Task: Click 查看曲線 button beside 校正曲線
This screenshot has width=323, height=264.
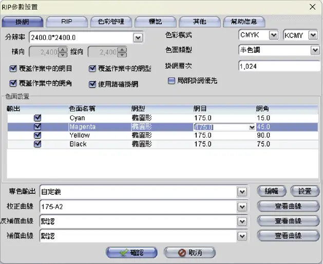Action: coord(288,206)
